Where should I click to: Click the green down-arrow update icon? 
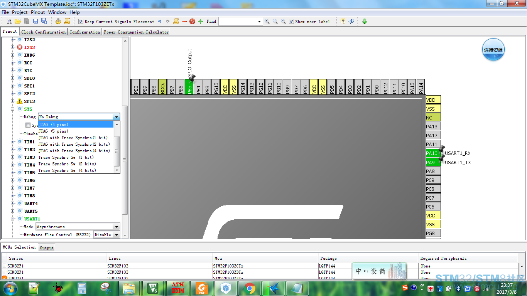click(365, 22)
